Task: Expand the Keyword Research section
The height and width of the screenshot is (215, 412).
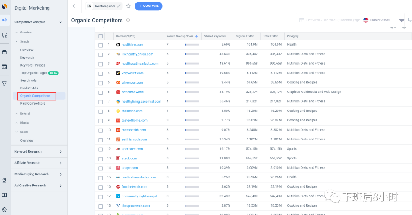Action: point(38,152)
